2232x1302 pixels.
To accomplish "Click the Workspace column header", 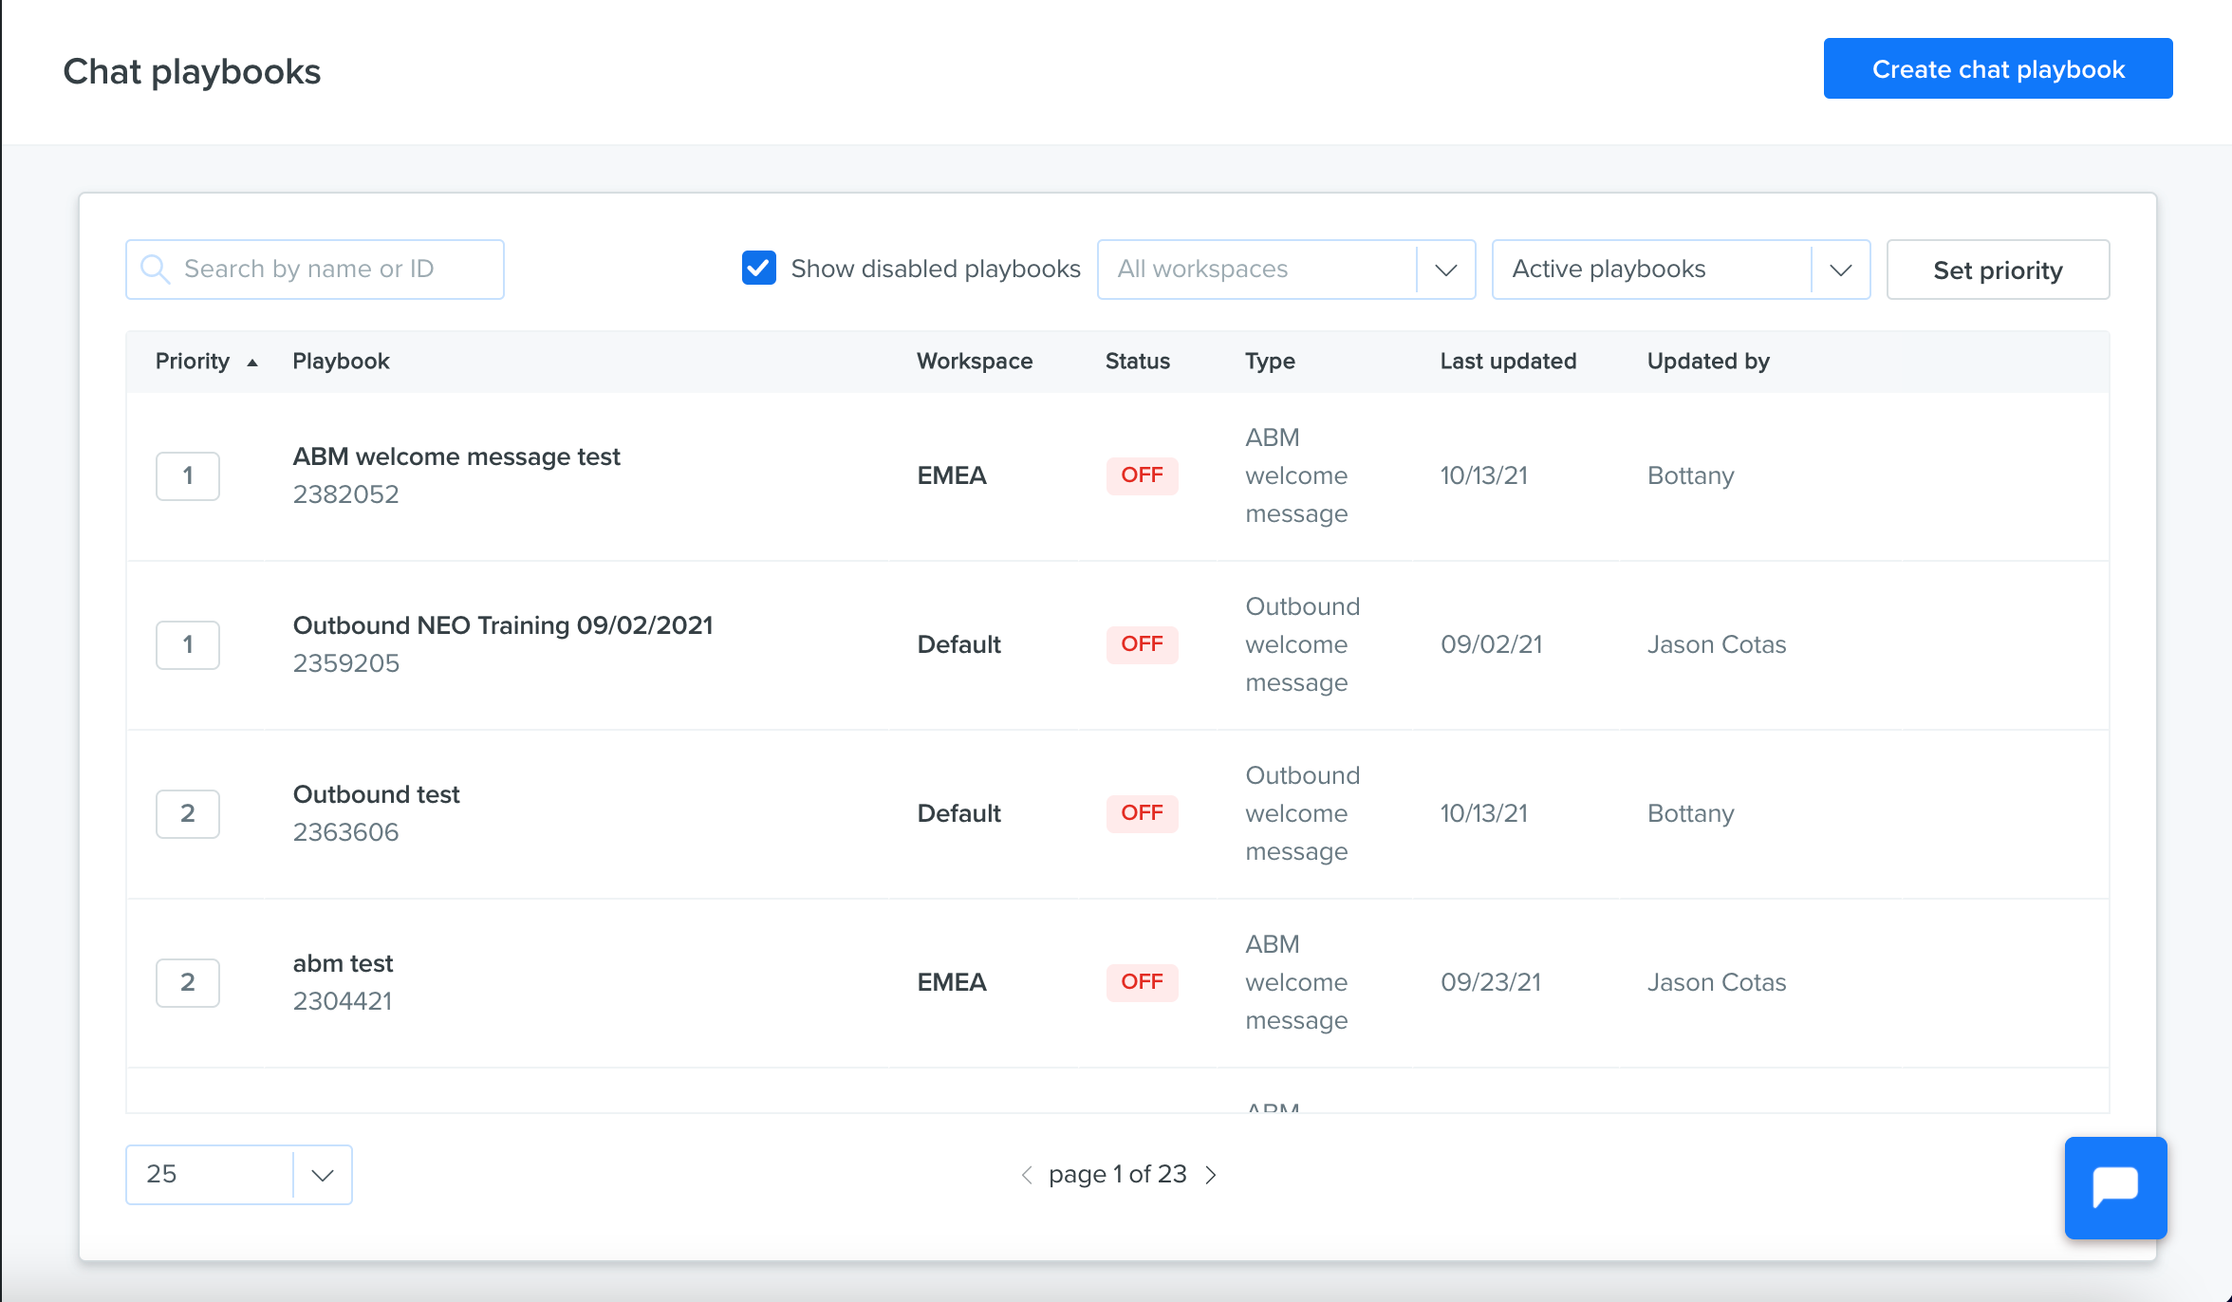I will pyautogui.click(x=975, y=362).
